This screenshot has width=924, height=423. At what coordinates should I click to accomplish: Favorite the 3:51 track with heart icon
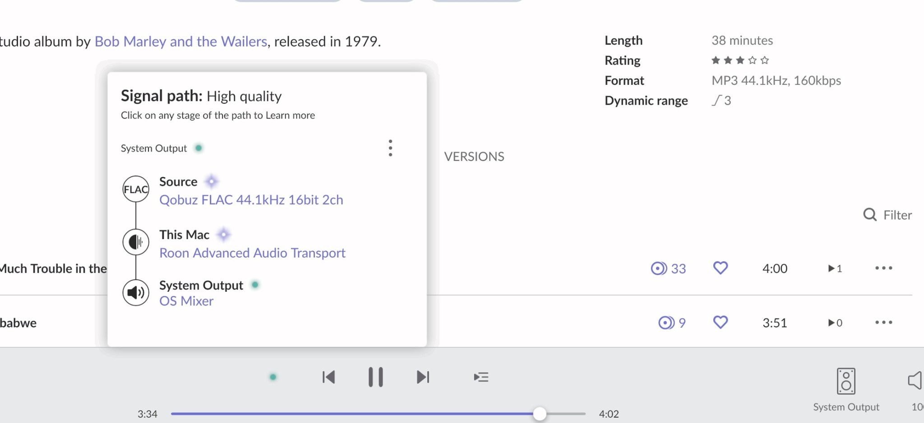click(721, 322)
